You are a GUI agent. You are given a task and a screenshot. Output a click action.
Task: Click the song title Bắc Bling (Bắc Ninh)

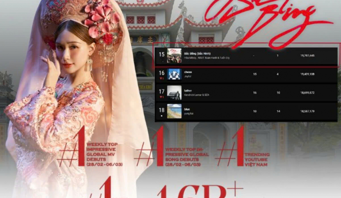click(197, 53)
